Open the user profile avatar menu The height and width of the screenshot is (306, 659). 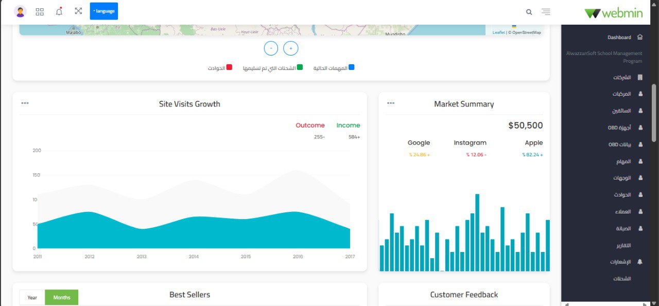point(20,11)
